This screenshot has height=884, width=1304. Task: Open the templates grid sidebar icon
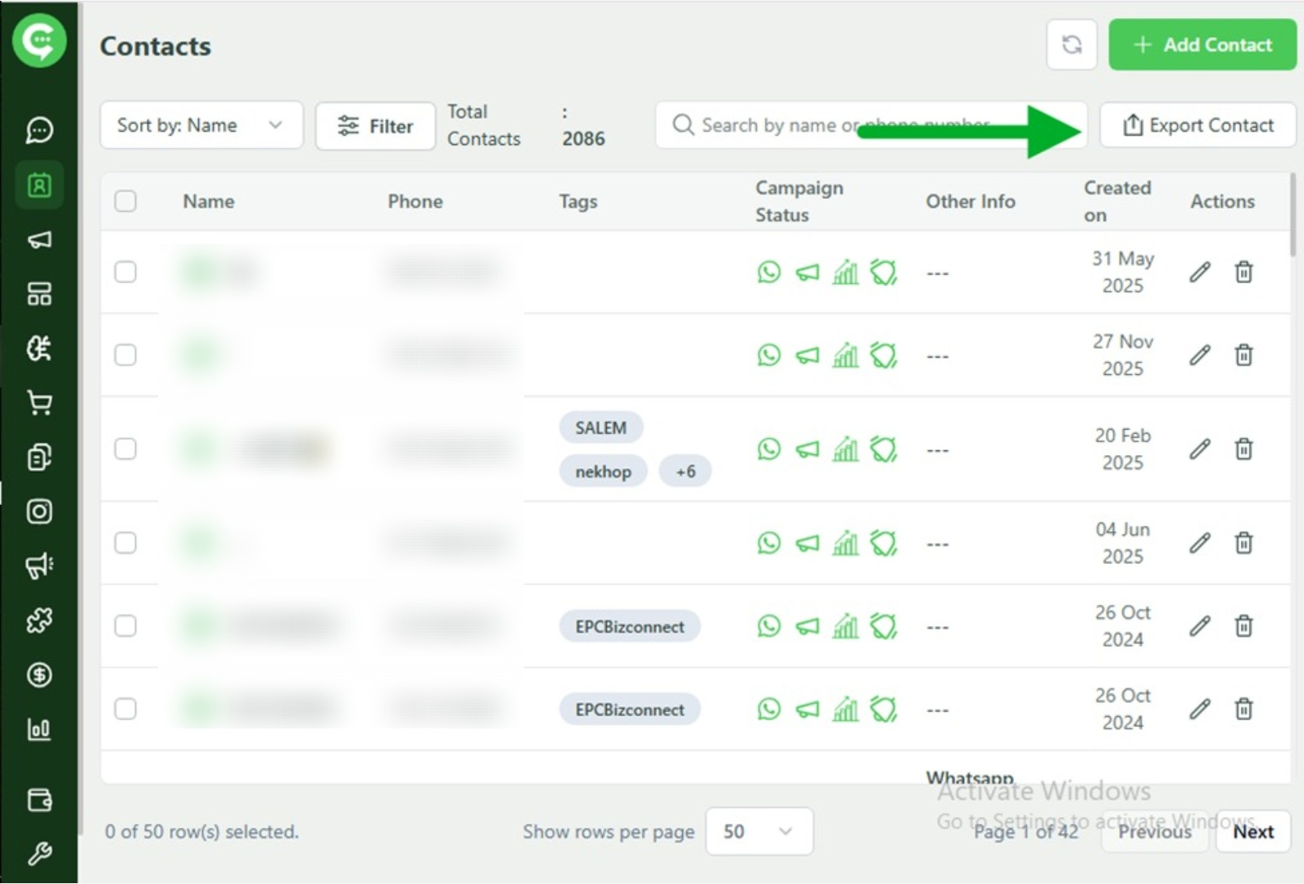(x=39, y=294)
